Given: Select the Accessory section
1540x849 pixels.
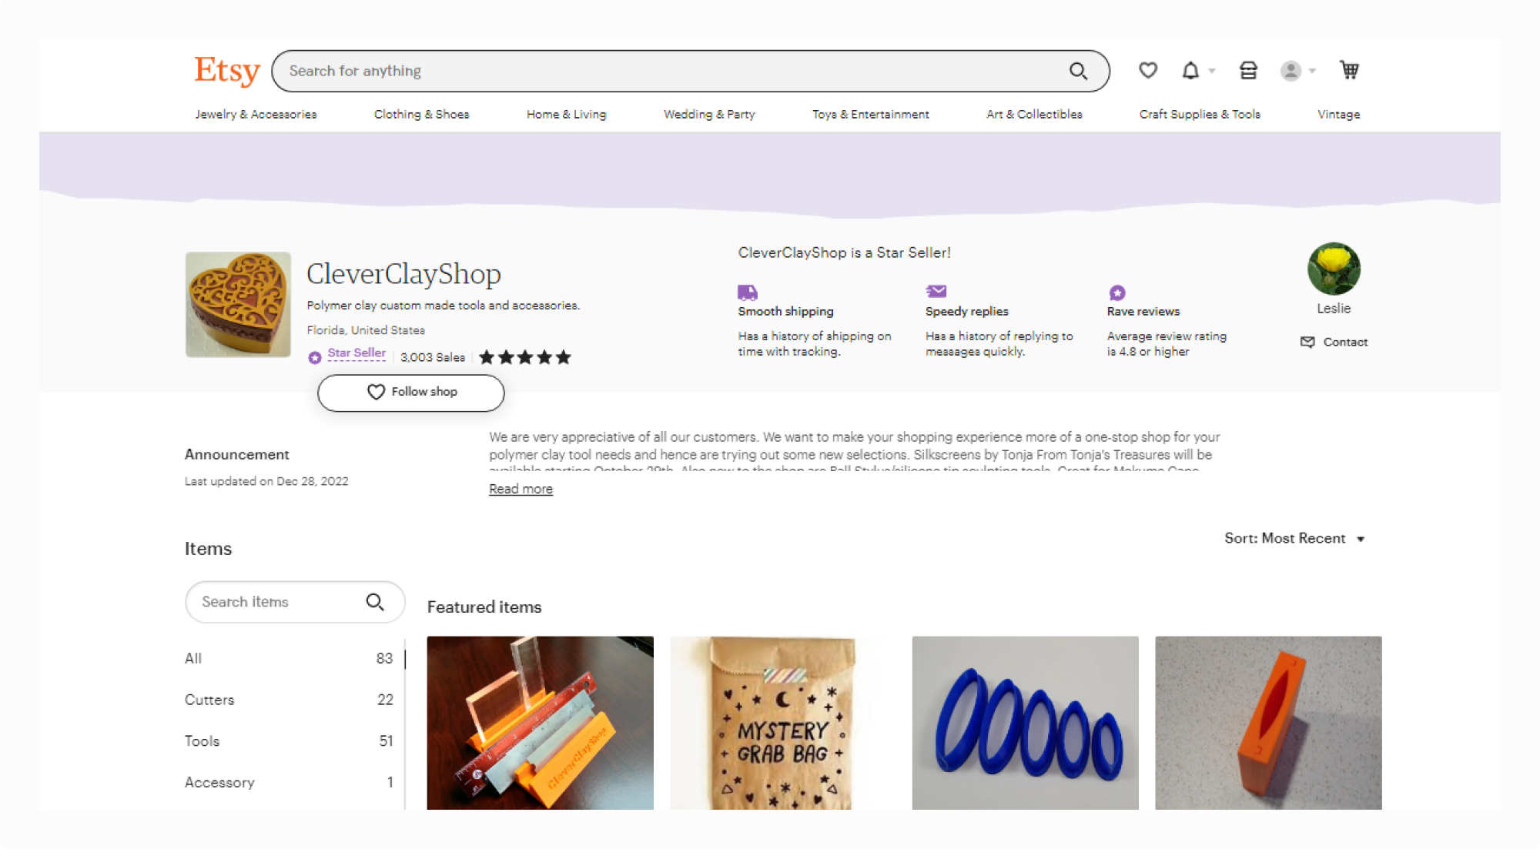Looking at the screenshot, I should 289,782.
